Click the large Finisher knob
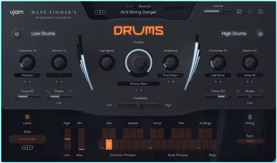 click(x=139, y=62)
